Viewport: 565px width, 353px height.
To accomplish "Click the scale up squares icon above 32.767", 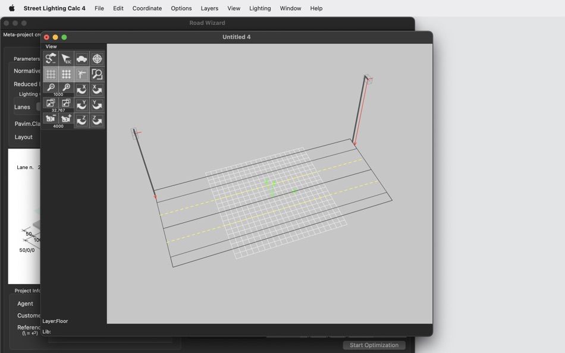I will click(x=66, y=103).
